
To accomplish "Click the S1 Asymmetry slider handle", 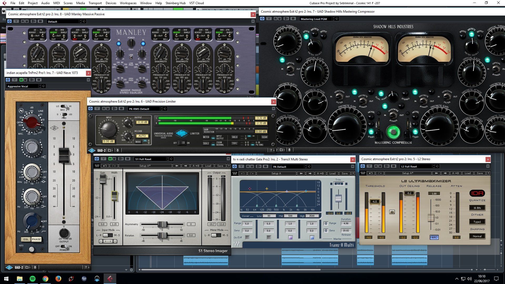I will (162, 224).
